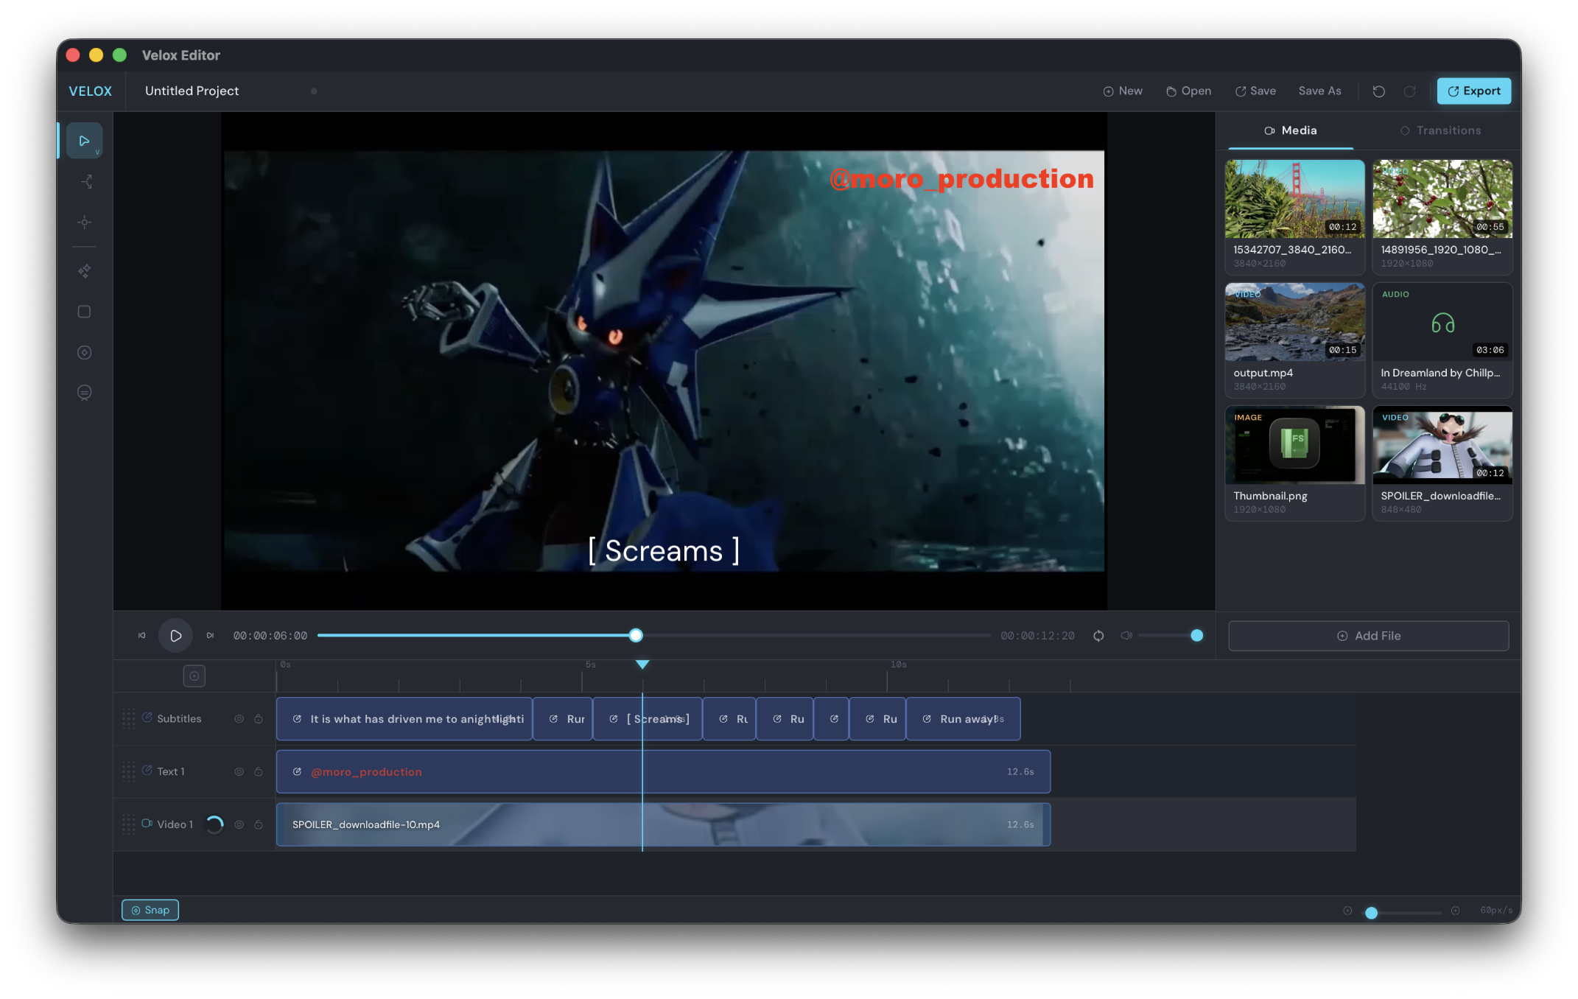
Task: Click the 00:00:12:20 total duration
Action: click(x=1037, y=636)
